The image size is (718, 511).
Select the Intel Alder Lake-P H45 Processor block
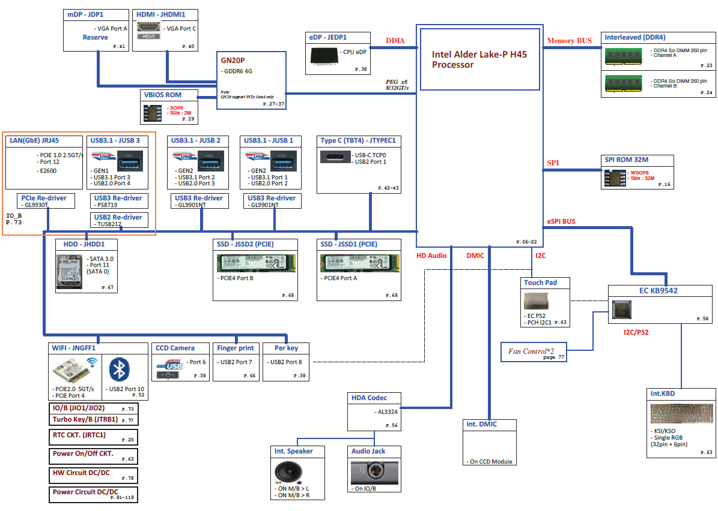click(x=480, y=59)
